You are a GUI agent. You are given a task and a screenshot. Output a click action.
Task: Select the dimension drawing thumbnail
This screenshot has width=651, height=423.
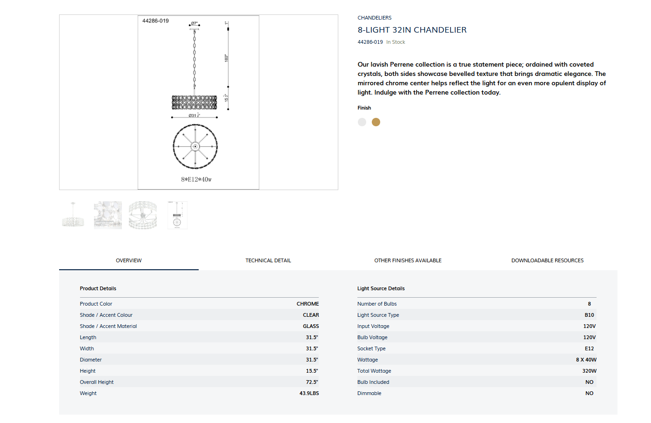click(177, 215)
